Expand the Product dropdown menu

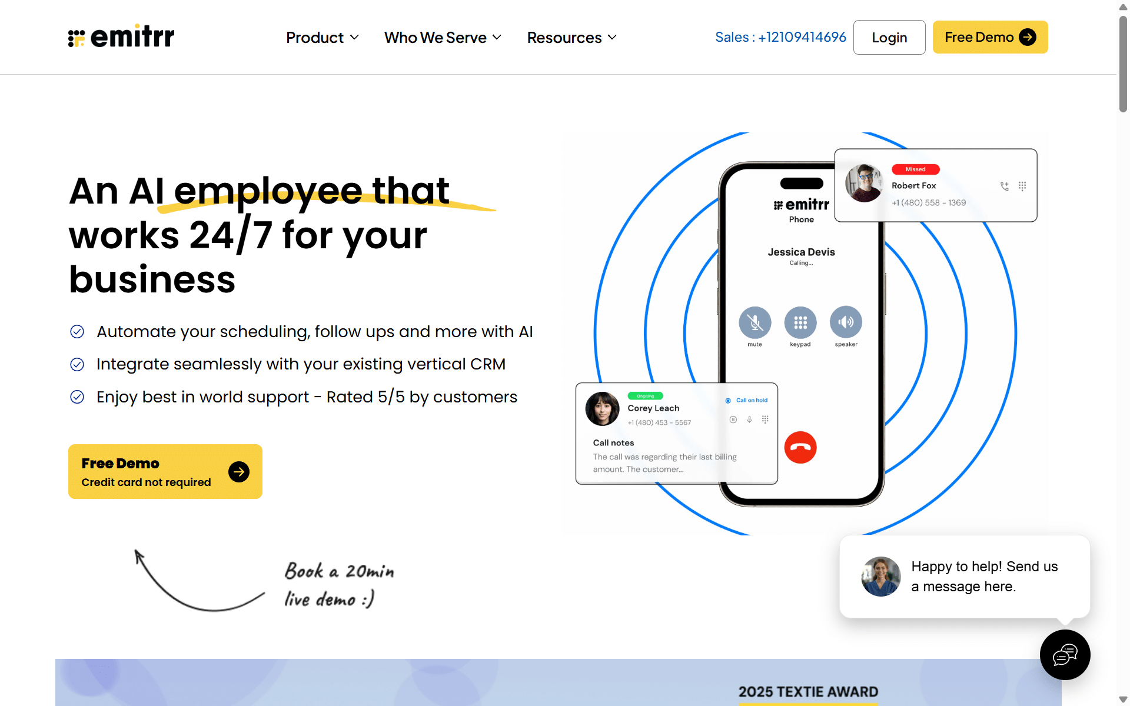pyautogui.click(x=323, y=38)
